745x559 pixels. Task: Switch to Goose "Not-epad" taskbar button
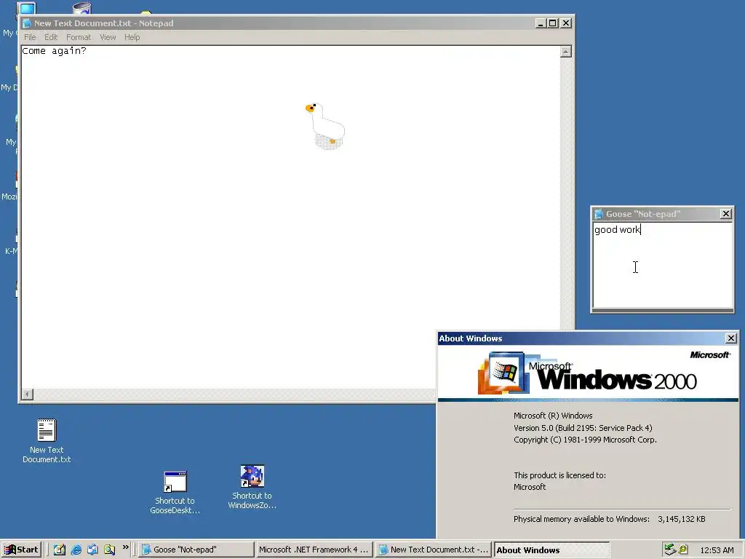[x=196, y=550]
